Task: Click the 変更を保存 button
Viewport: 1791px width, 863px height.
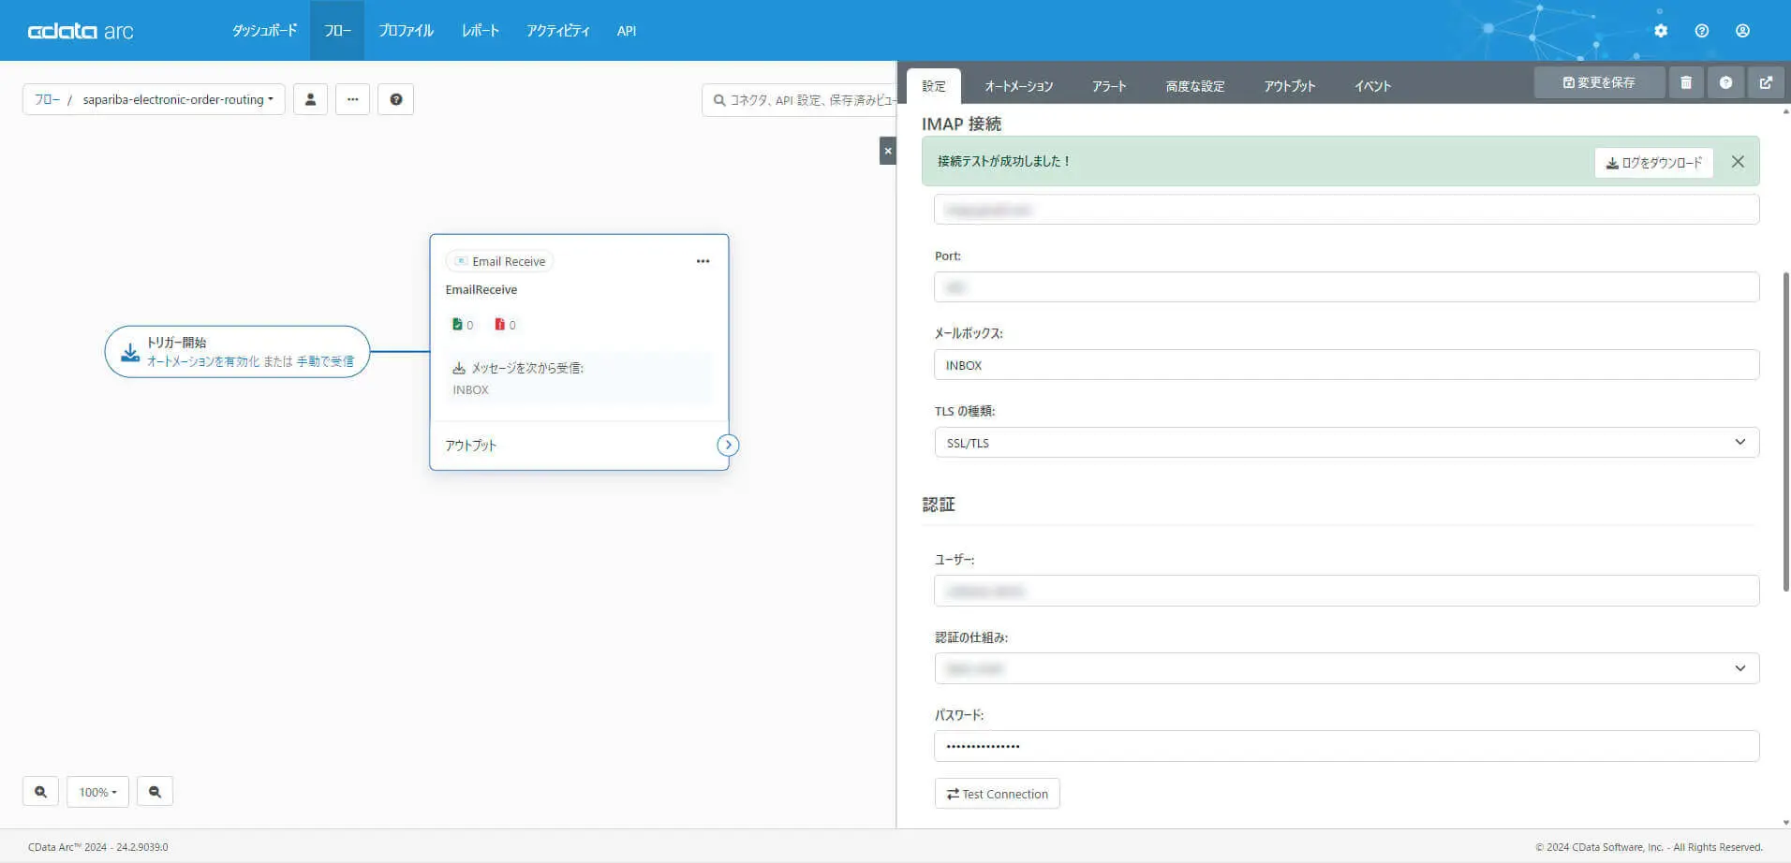Action: [1599, 82]
